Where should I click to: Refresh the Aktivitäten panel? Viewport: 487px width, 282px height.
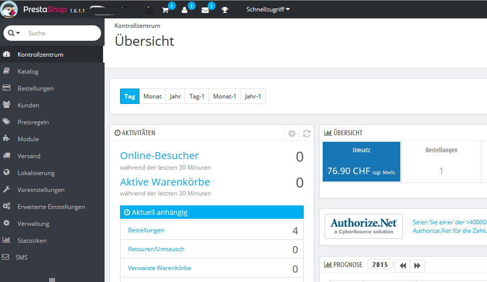[x=307, y=133]
